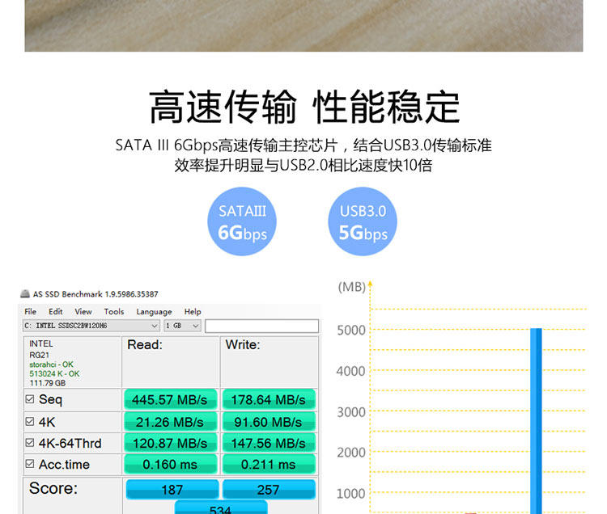This screenshot has width=607, height=514.
Task: Click the USB3.0 5Gbps circle badge
Action: 363,221
